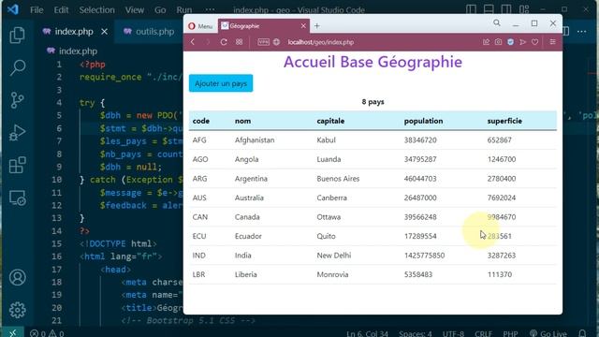599x337 pixels.
Task: Click the index.php breadcrumb item
Action: click(x=78, y=51)
